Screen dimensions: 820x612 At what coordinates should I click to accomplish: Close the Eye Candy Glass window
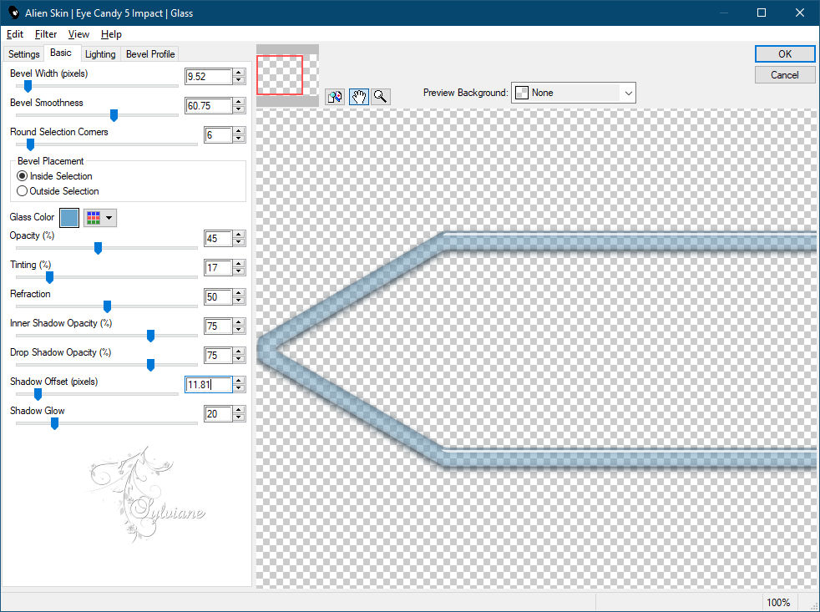800,13
